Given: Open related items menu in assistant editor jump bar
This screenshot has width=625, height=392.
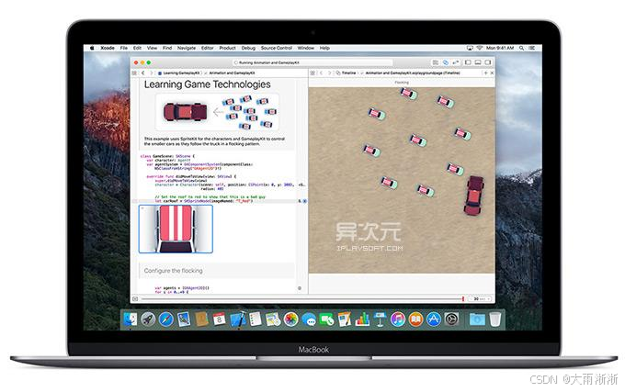Looking at the screenshot, I should click(312, 73).
